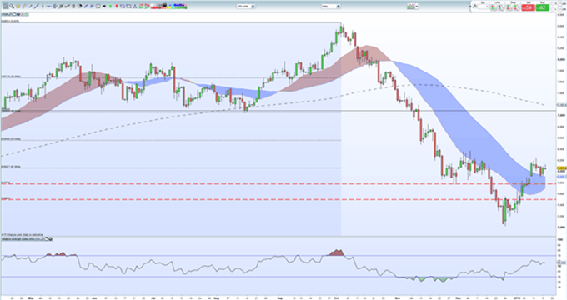
Task: Open the wrench settings icon near order panel
Action: click(x=474, y=7)
